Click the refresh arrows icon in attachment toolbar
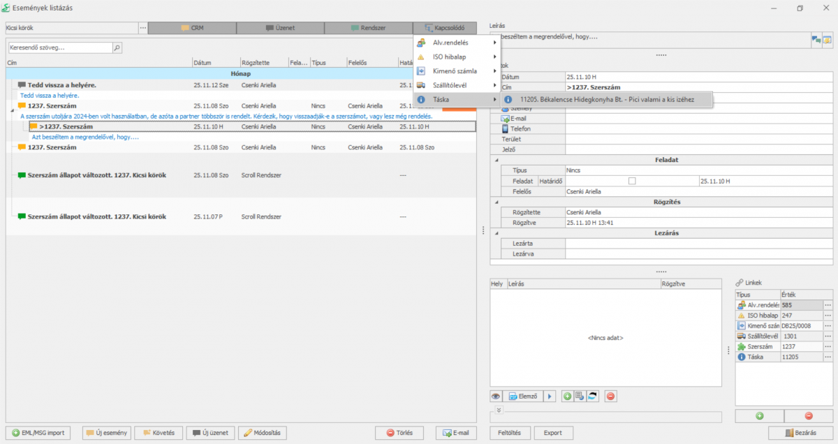838x444 pixels. [x=592, y=397]
